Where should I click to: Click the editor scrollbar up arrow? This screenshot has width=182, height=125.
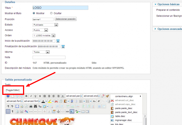click(145, 116)
